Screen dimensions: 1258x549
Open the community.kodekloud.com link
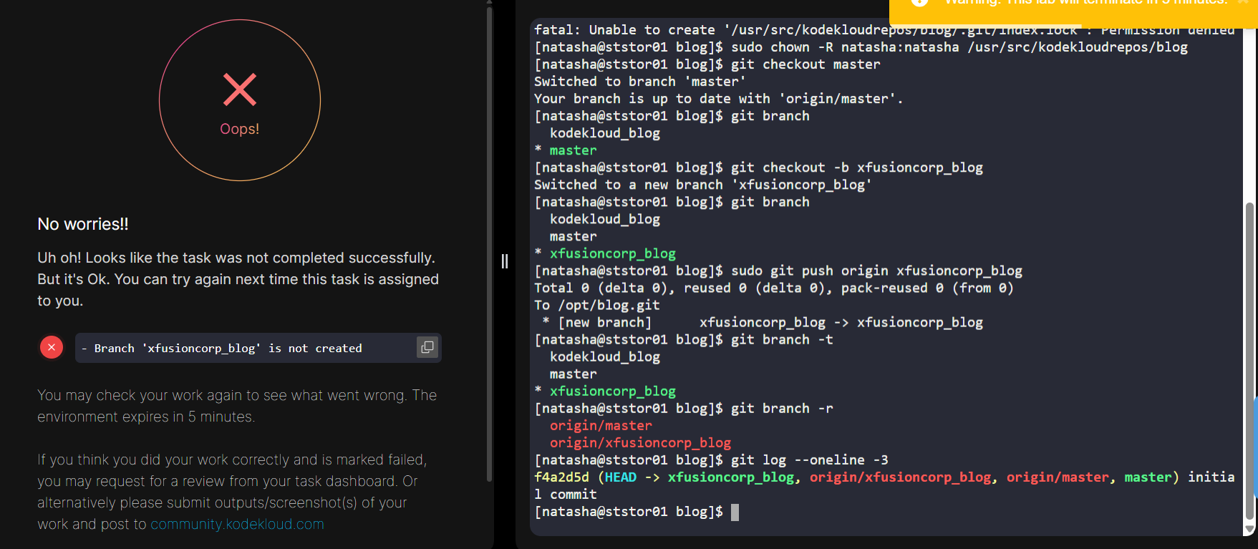(x=237, y=524)
